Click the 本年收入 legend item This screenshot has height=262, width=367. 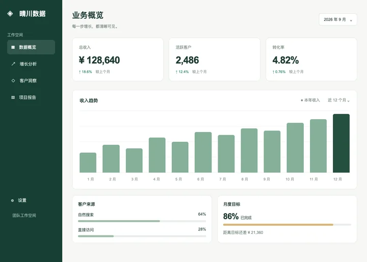point(310,100)
